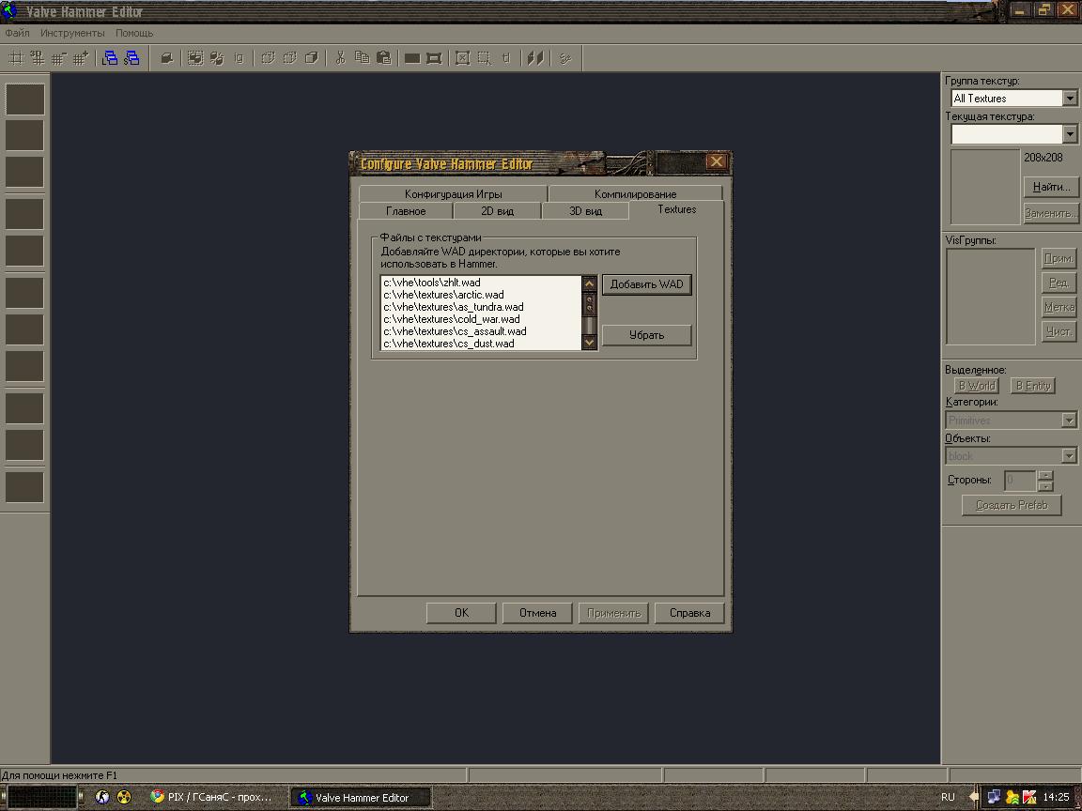Switch to the 3D вид tab
This screenshot has height=811, width=1082.
click(585, 211)
